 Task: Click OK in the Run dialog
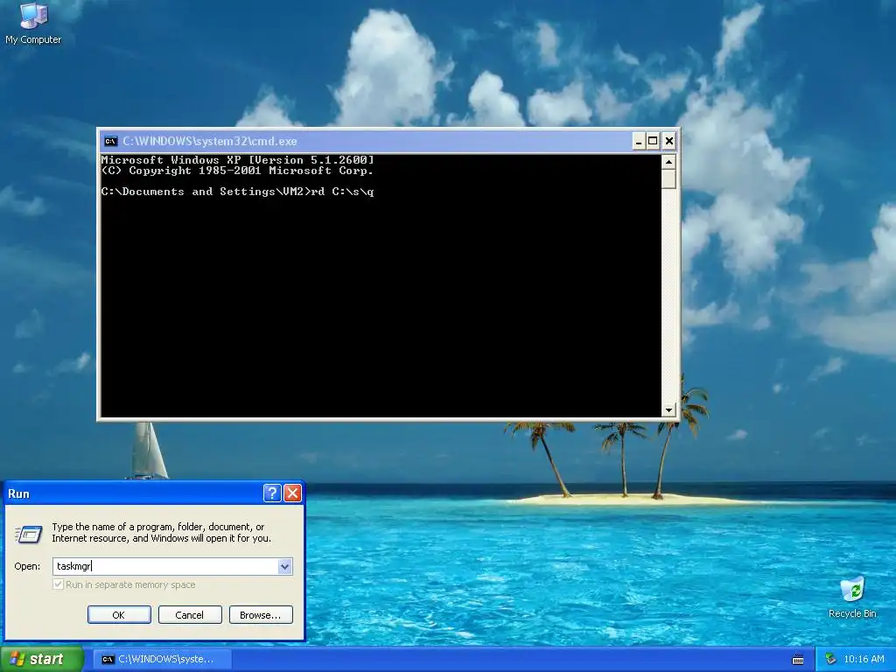click(119, 615)
